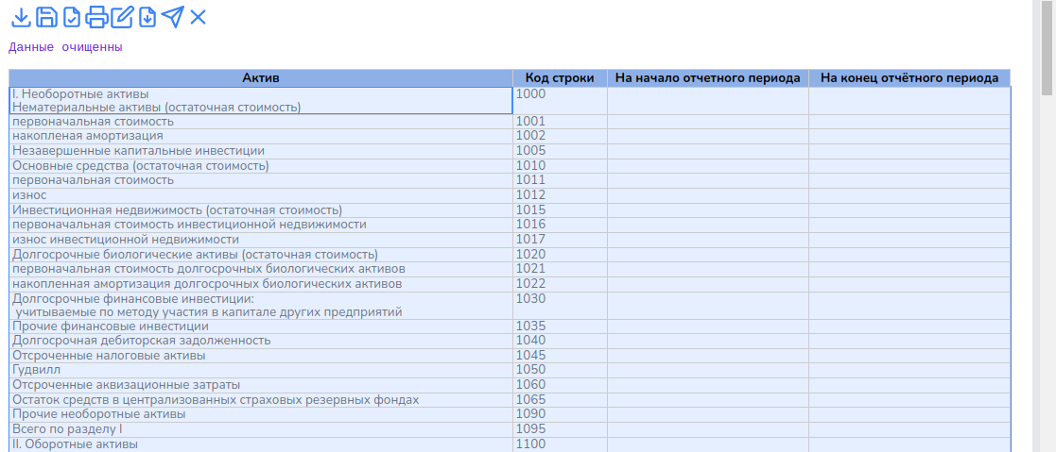
Task: Click the row code cell 1000
Action: [x=560, y=100]
